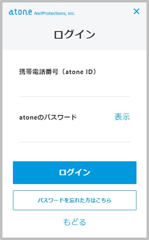Click the atoneのパスワード label
This screenshot has width=149, height=240.
pos(48,117)
